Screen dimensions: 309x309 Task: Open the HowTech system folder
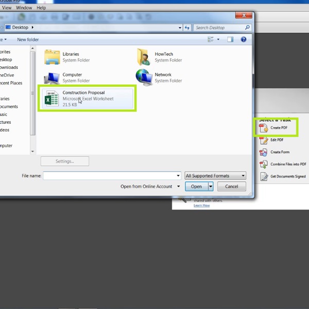[159, 57]
